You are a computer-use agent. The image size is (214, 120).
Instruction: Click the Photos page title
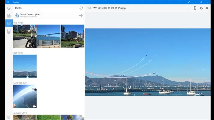[x=19, y=8]
